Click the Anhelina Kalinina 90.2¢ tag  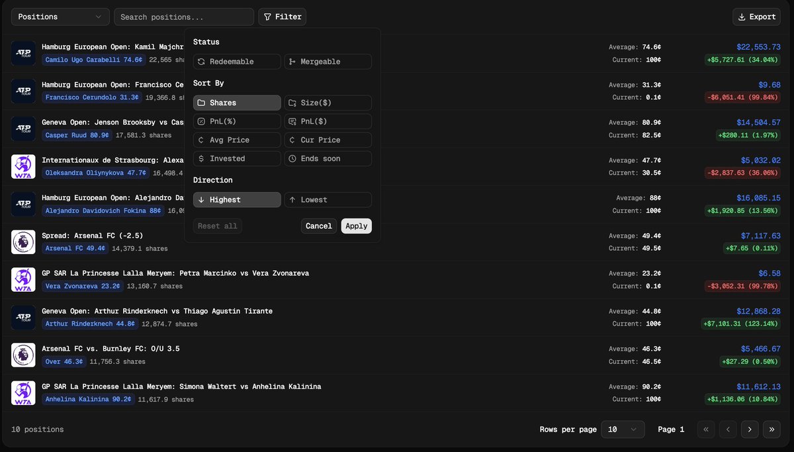click(x=88, y=399)
